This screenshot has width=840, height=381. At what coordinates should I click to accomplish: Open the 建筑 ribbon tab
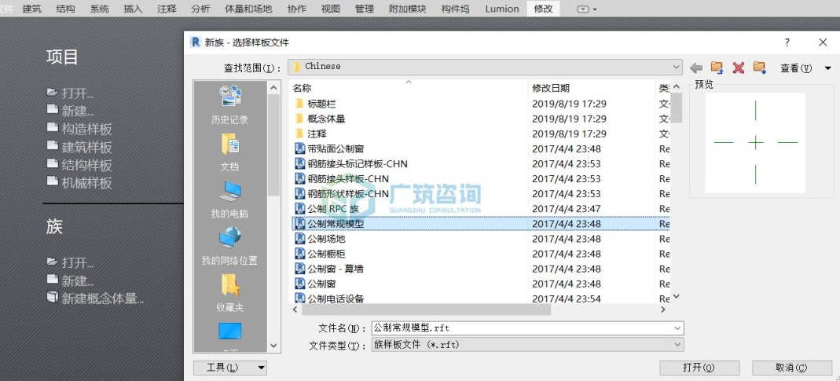(32, 9)
